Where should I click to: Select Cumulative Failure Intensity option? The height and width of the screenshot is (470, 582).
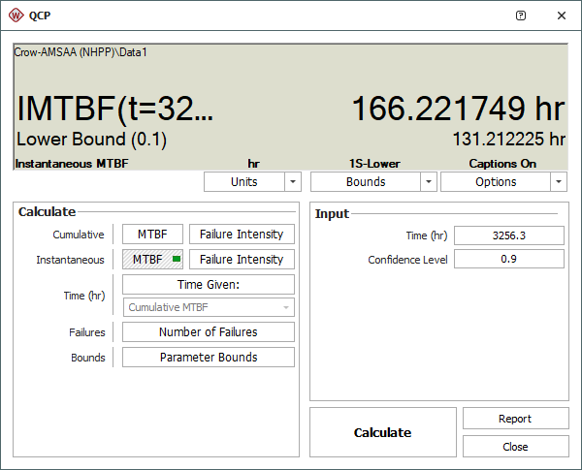pyautogui.click(x=242, y=234)
